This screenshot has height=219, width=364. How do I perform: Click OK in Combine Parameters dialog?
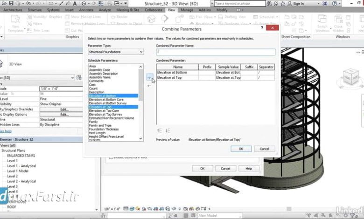coord(241,149)
